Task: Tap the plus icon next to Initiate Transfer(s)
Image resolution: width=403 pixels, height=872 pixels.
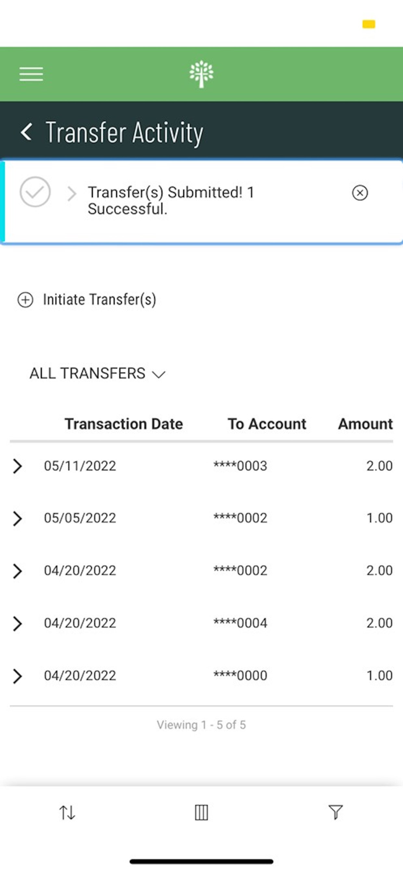Action: [25, 299]
